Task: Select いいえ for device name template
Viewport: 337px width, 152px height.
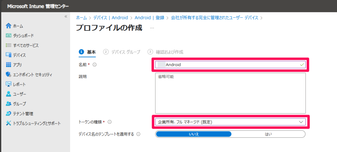Action: [194, 134]
